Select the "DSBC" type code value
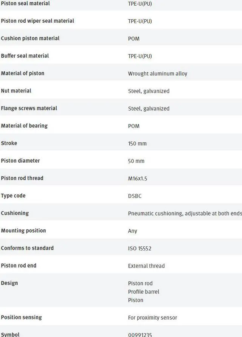 click(x=135, y=196)
